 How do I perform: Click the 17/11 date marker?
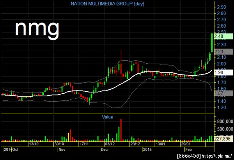(84, 144)
